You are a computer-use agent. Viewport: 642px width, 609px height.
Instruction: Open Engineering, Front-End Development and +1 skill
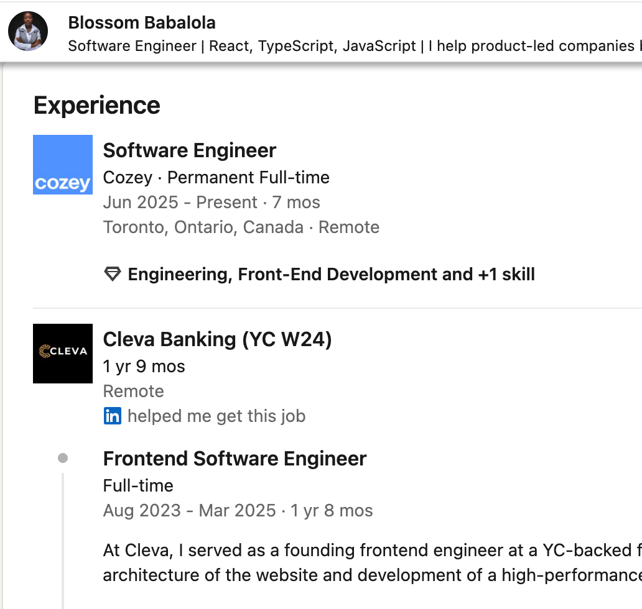click(331, 274)
